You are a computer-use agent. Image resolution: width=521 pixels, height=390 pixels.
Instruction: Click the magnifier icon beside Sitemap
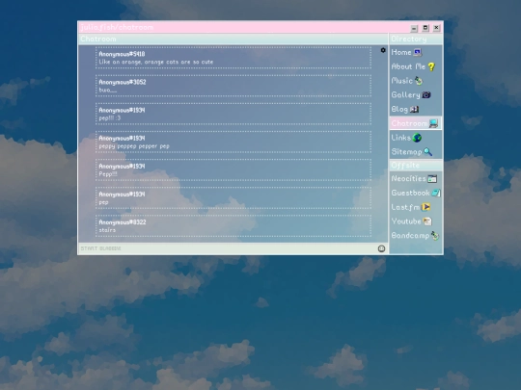click(x=427, y=152)
